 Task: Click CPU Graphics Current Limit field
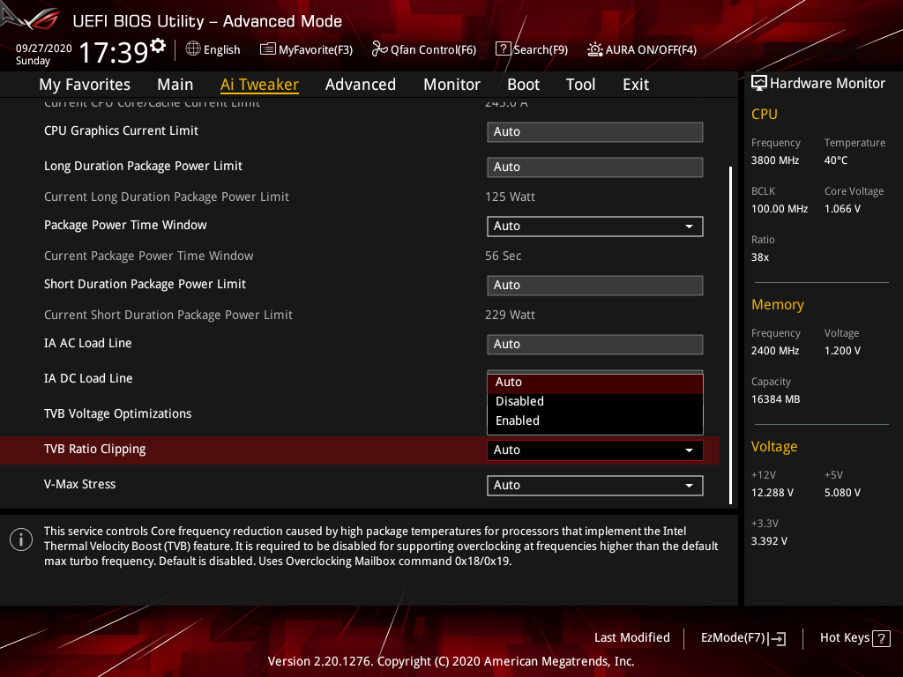[x=595, y=132]
